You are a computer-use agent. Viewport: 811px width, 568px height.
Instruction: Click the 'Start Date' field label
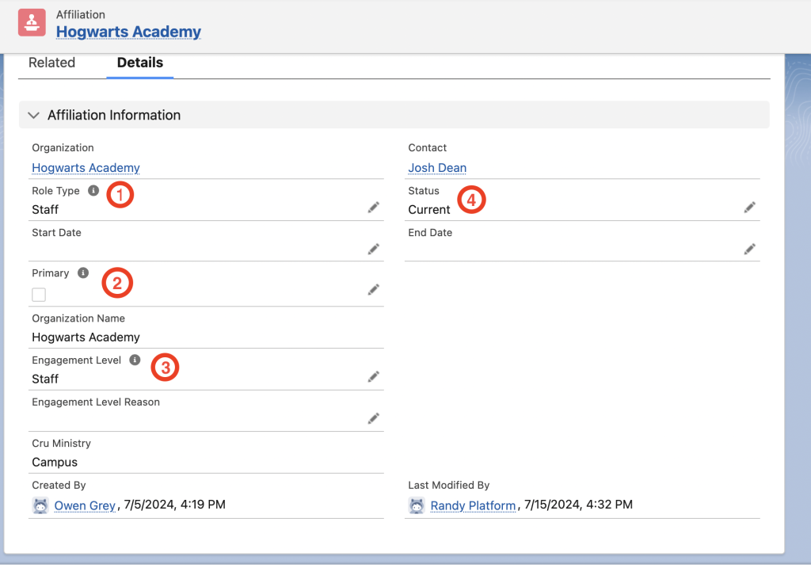pos(56,233)
